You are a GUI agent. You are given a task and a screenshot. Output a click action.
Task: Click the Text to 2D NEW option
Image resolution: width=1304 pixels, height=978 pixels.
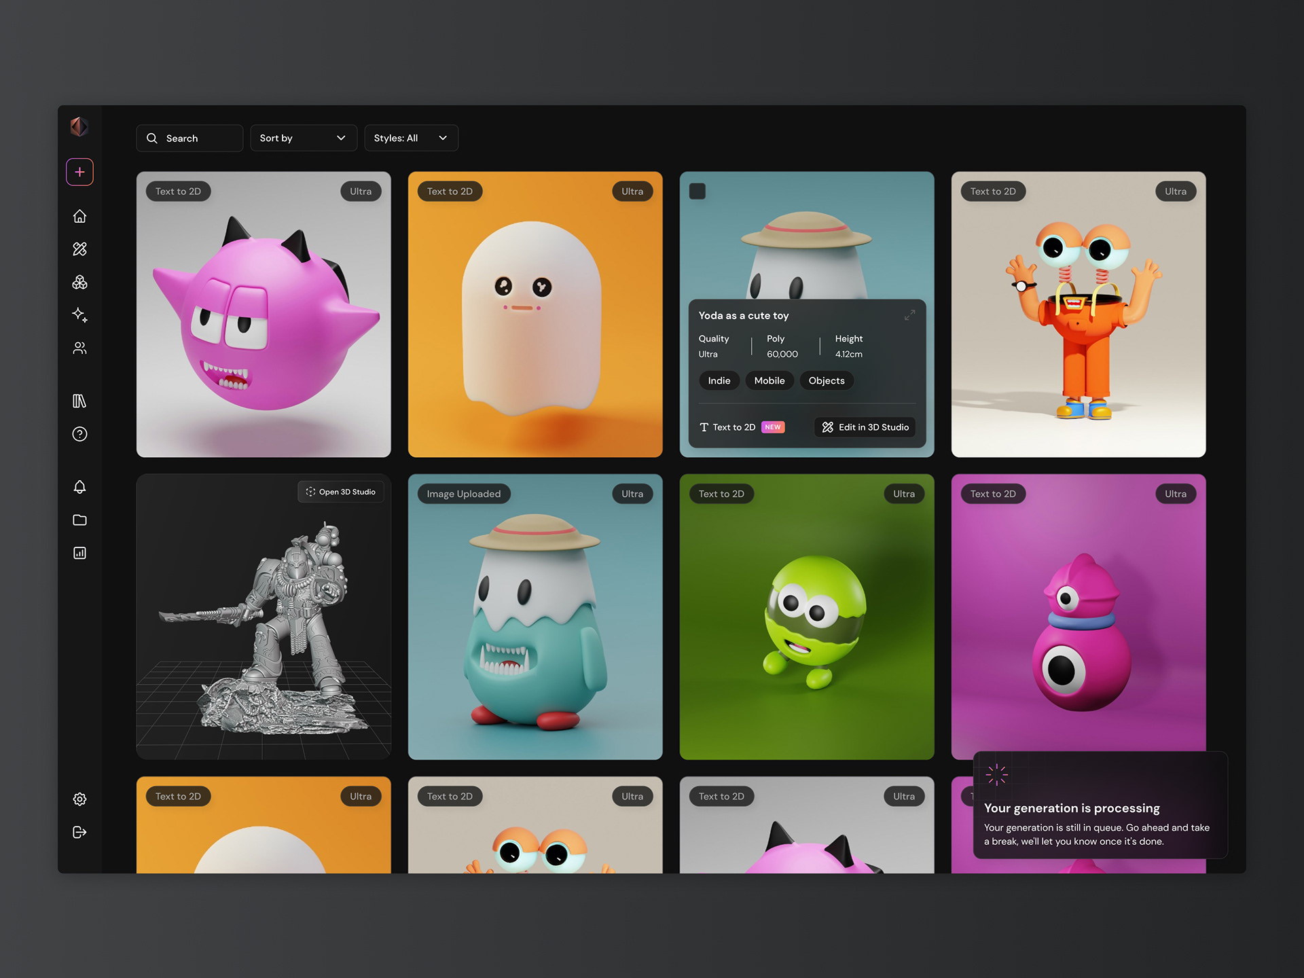(x=742, y=427)
